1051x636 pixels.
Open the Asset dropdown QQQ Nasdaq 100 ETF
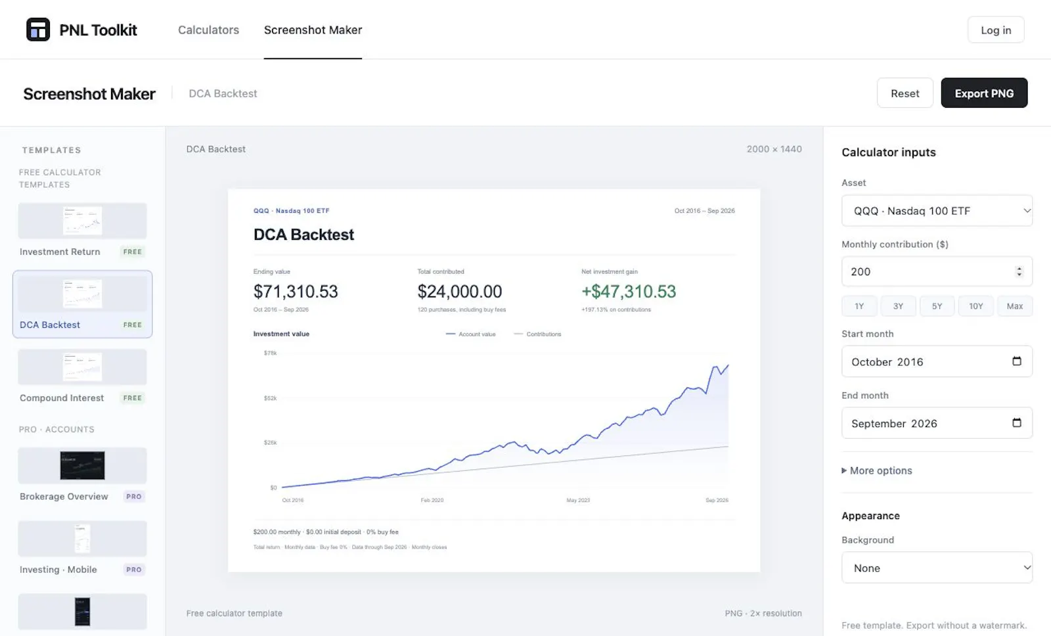click(x=937, y=211)
